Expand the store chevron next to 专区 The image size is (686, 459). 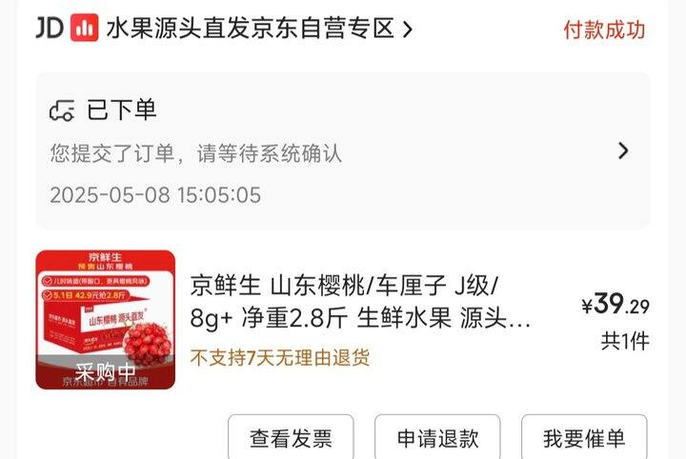click(x=408, y=30)
